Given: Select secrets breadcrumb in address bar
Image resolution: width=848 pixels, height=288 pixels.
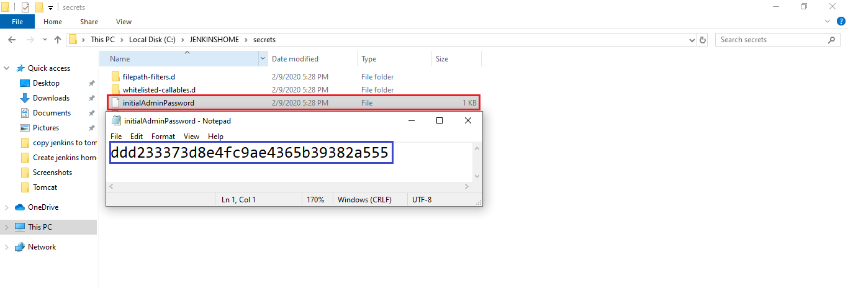Looking at the screenshot, I should [264, 40].
